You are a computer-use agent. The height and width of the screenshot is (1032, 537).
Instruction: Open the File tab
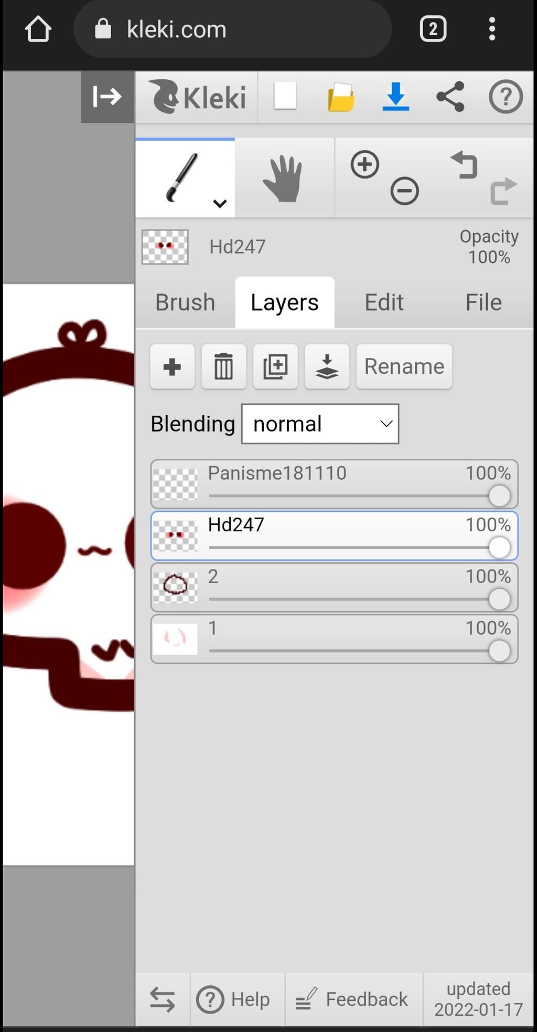tap(484, 302)
